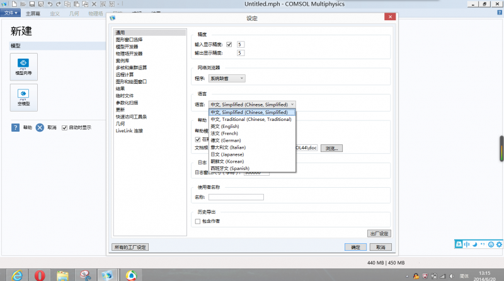Click the blue circled X cancel icon

coord(40,128)
